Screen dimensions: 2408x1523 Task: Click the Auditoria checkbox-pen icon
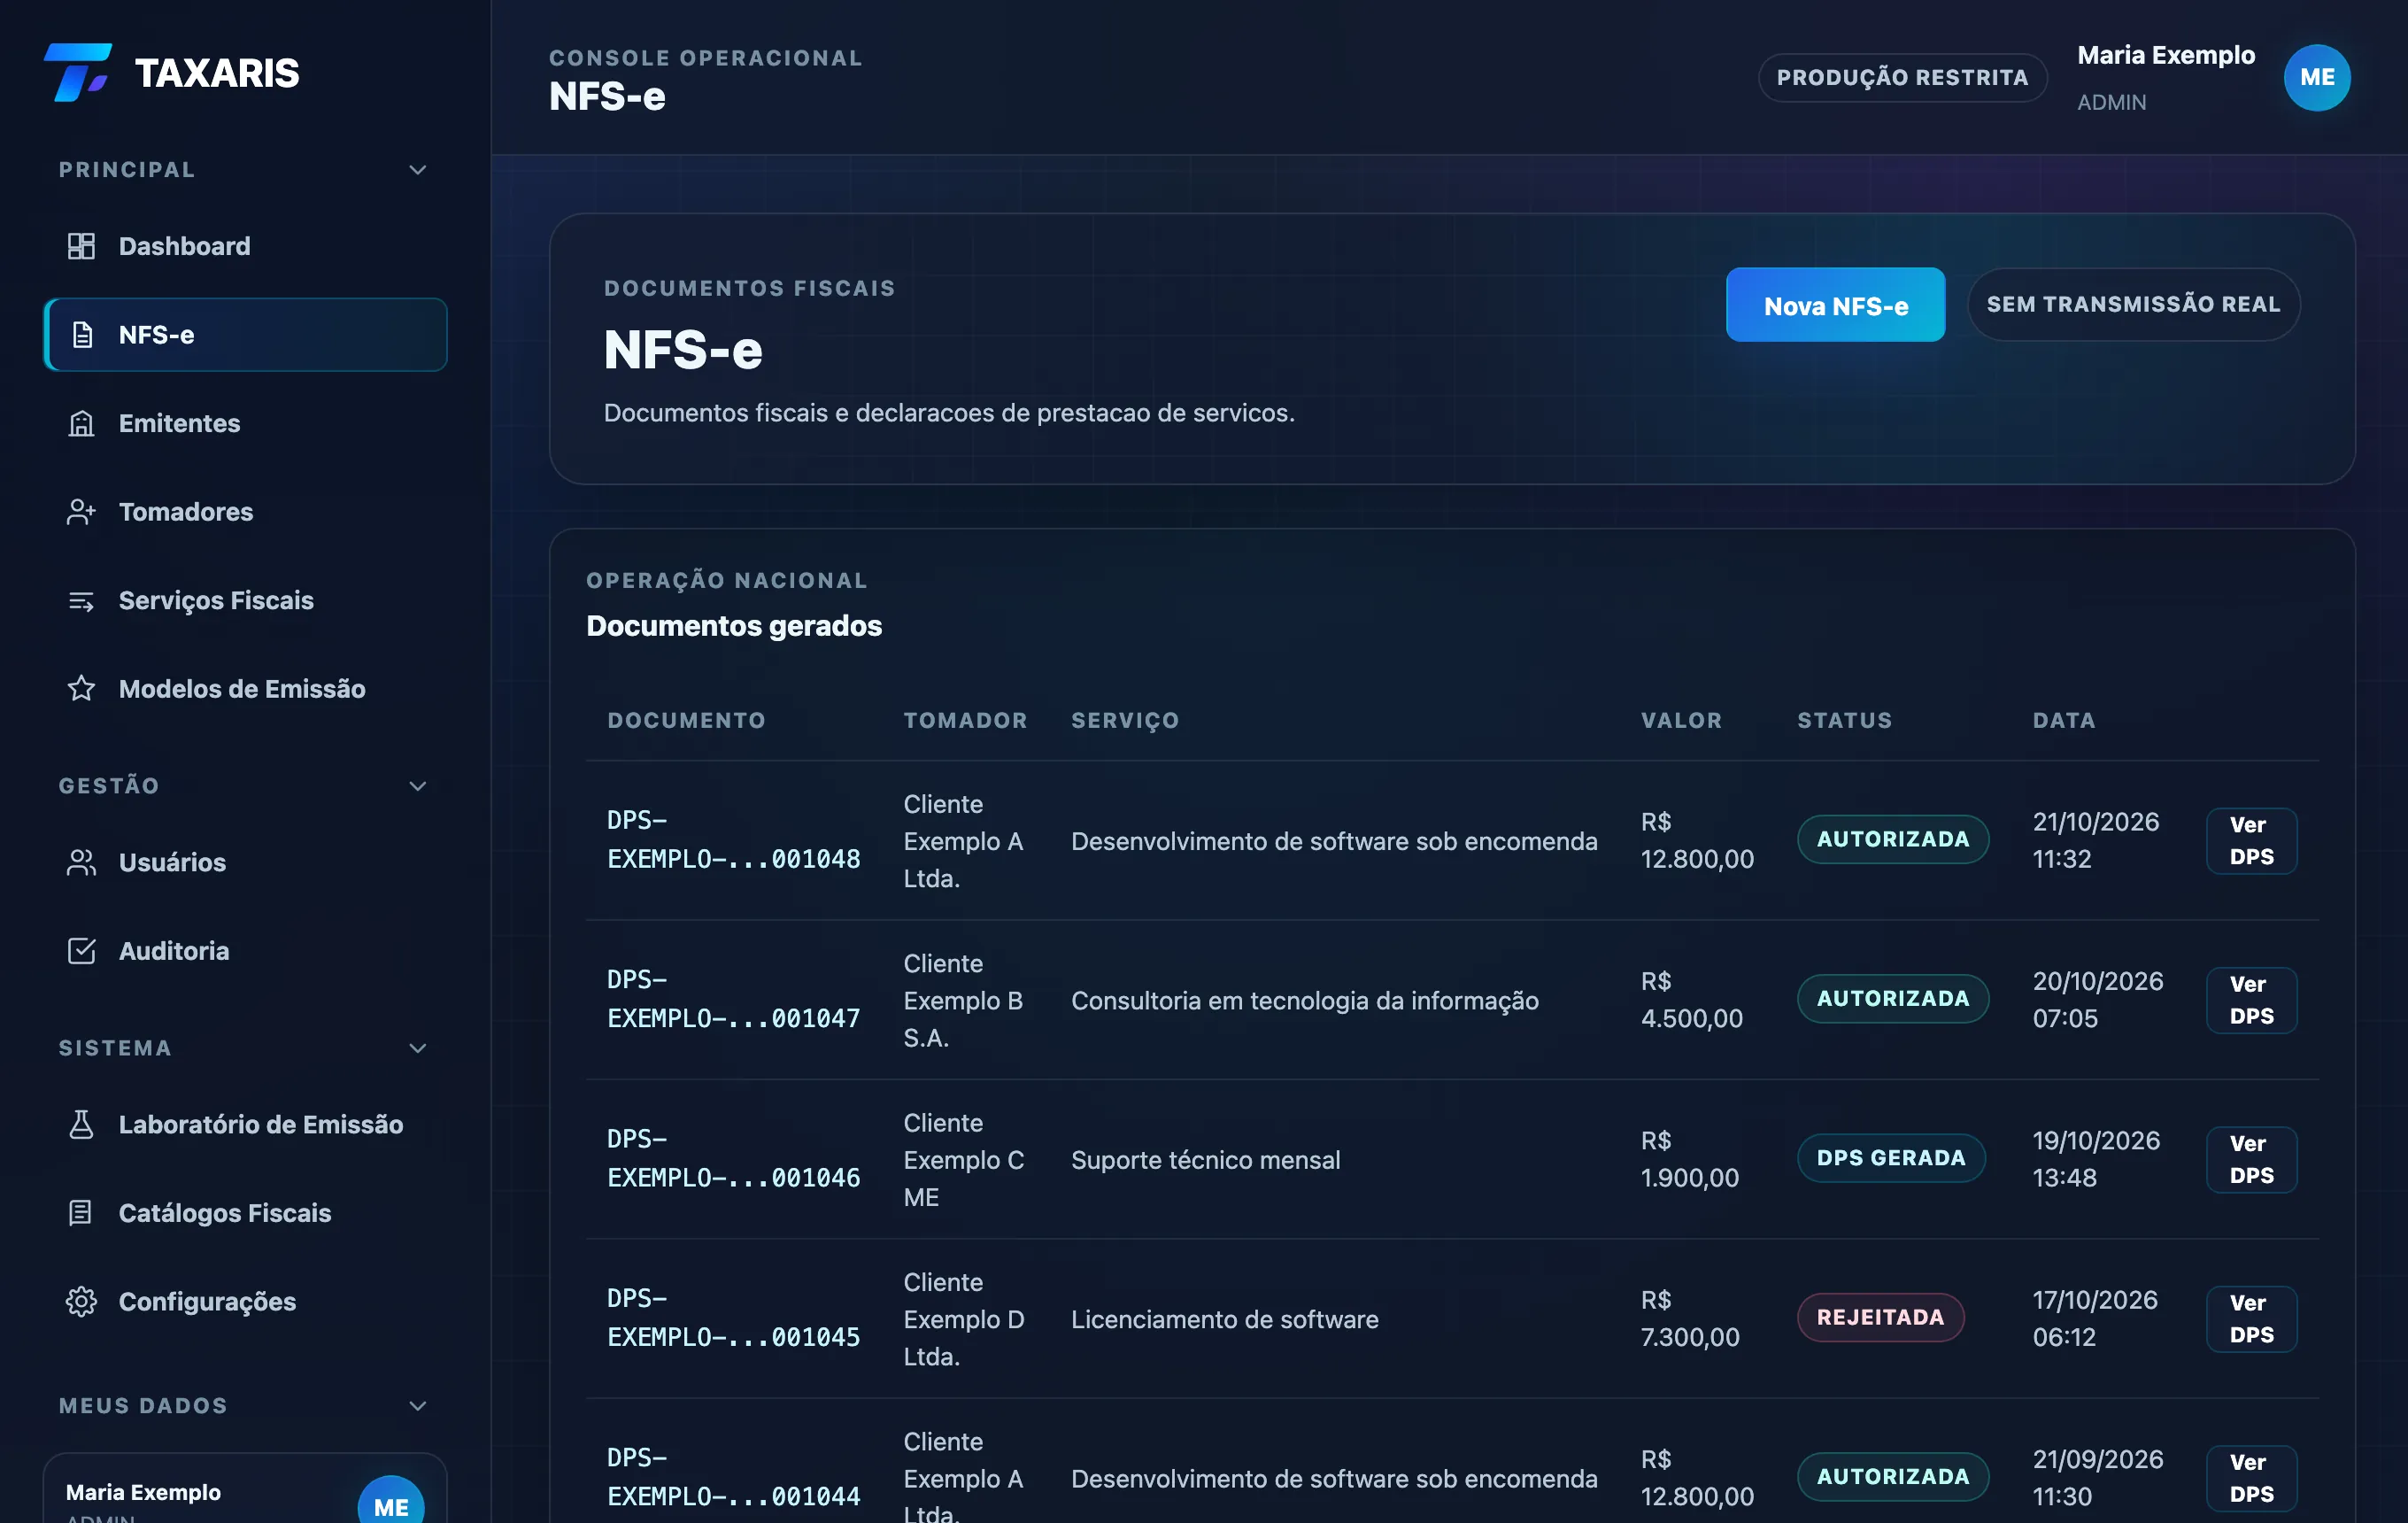[x=81, y=951]
